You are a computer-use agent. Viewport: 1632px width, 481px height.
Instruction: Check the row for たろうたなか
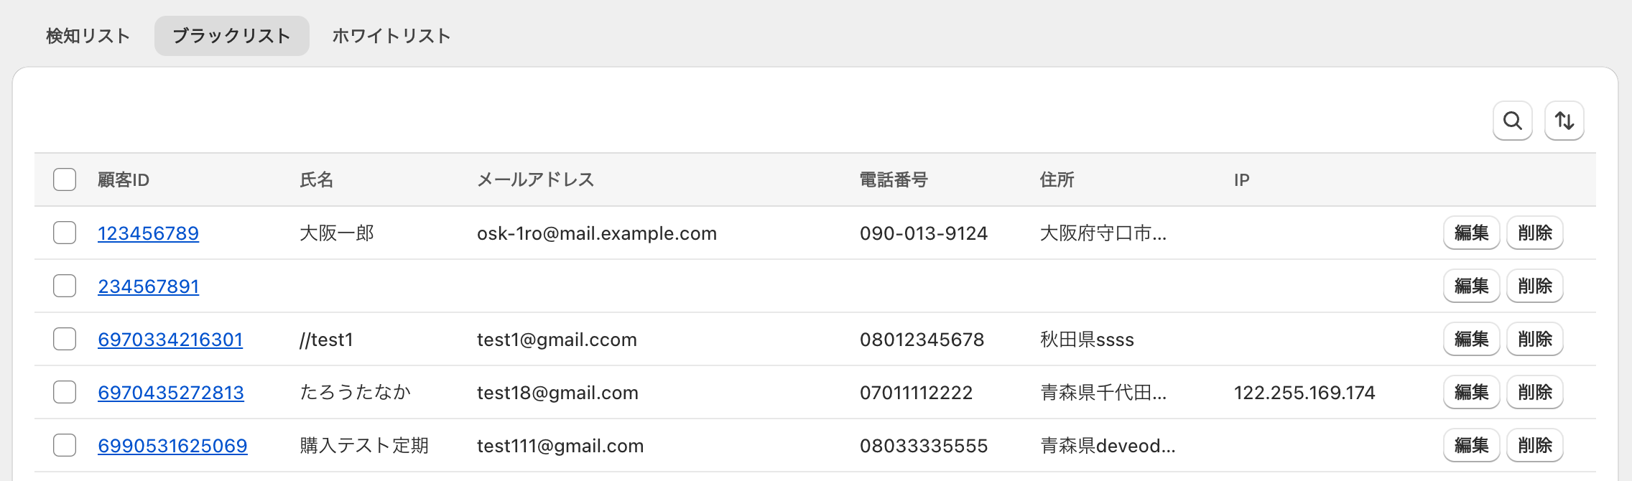tap(65, 392)
